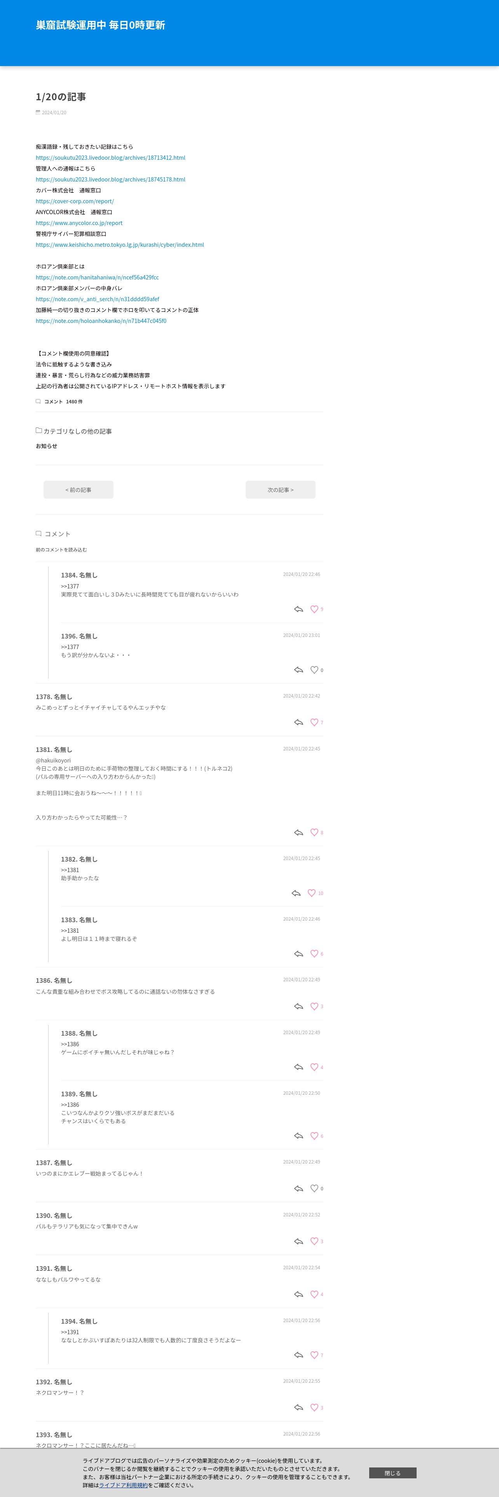
Task: Open the cover-corp.com report link
Action: [x=75, y=201]
